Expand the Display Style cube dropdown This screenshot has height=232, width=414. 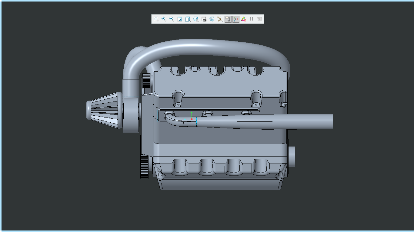(188, 19)
